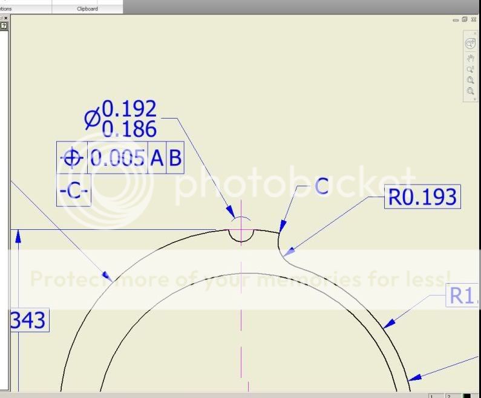Restore the drawing document window
481x398 pixels.
point(465,20)
